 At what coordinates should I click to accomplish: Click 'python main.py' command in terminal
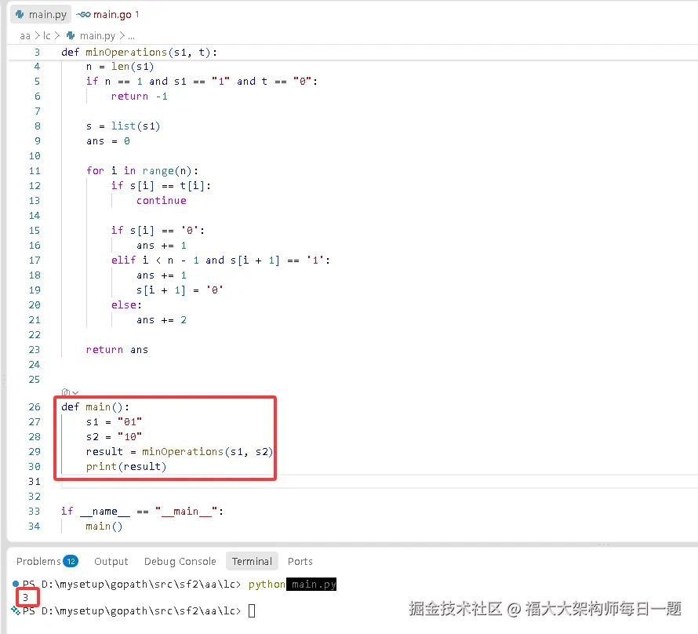pos(292,584)
